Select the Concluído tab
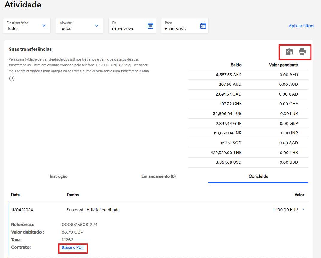Image resolution: width=321 pixels, height=258 pixels. pos(258,176)
